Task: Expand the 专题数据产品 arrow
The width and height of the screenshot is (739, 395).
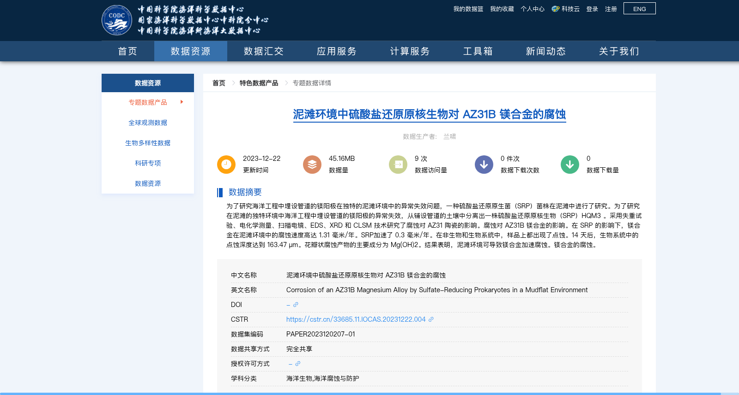Action: tap(182, 102)
